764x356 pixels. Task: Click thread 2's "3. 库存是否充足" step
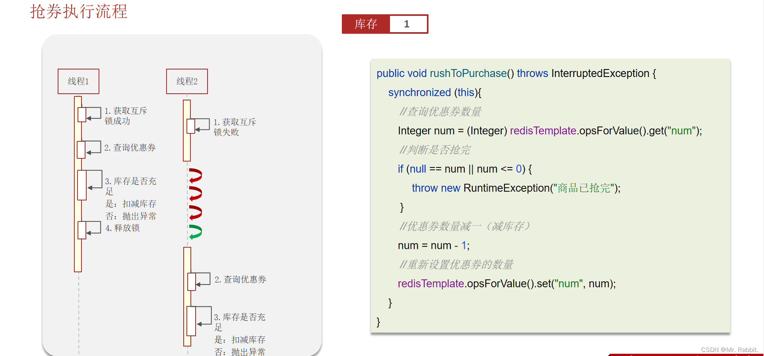coord(239,322)
